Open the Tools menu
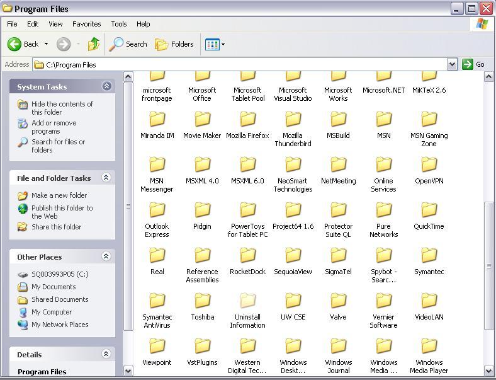This screenshot has height=380, width=496. click(x=119, y=24)
